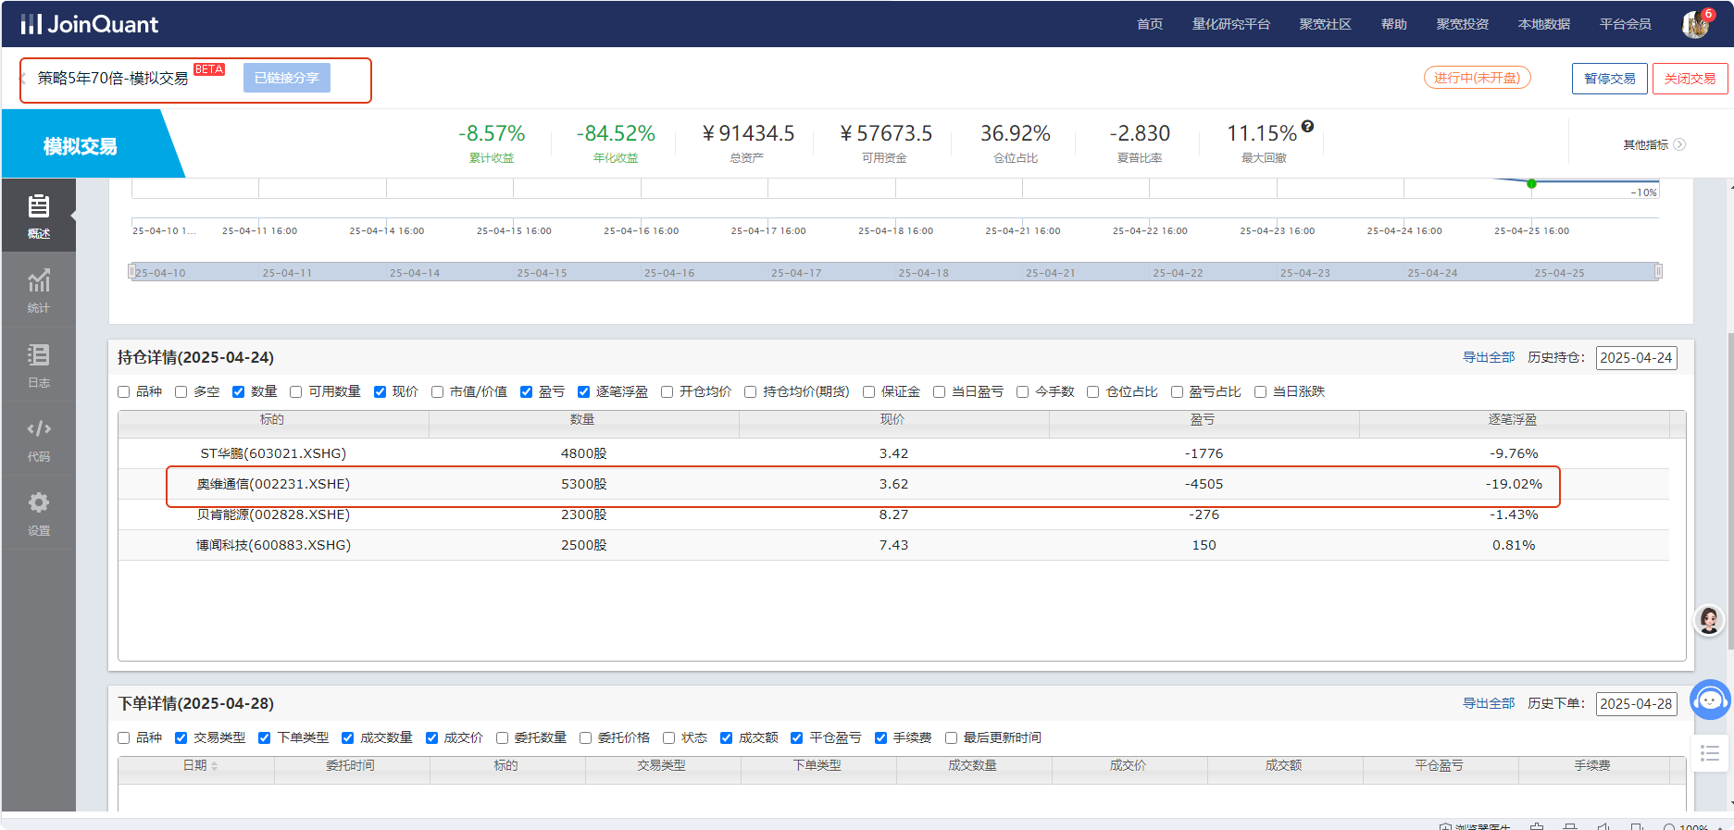This screenshot has width=1734, height=830.
Task: Click the JoinQuant logo
Action: (90, 24)
